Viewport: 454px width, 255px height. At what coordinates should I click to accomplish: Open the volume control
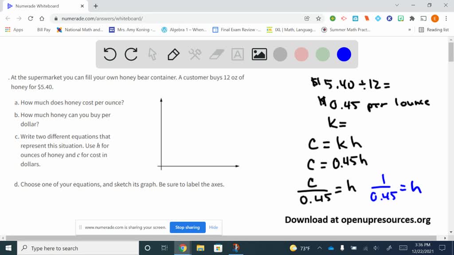(376, 248)
